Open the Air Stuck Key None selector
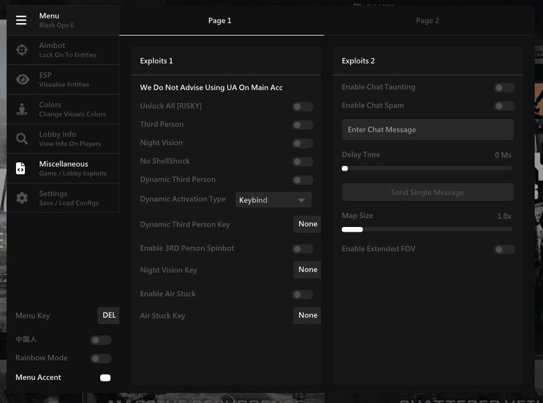The height and width of the screenshot is (403, 543). [307, 315]
